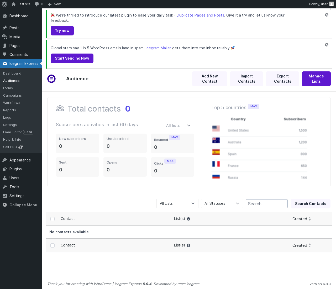
Task: Click the Users person icon
Action: tap(5, 178)
